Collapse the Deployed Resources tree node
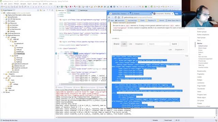Image resolution: width=218 pixels, height=122 pixels. click(4, 35)
